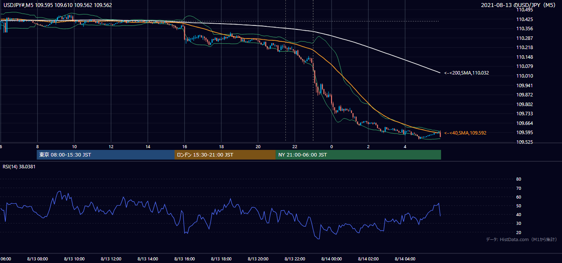This screenshot has height=263, width=562.
Task: Click price axis value 109.525
Action: click(524, 142)
